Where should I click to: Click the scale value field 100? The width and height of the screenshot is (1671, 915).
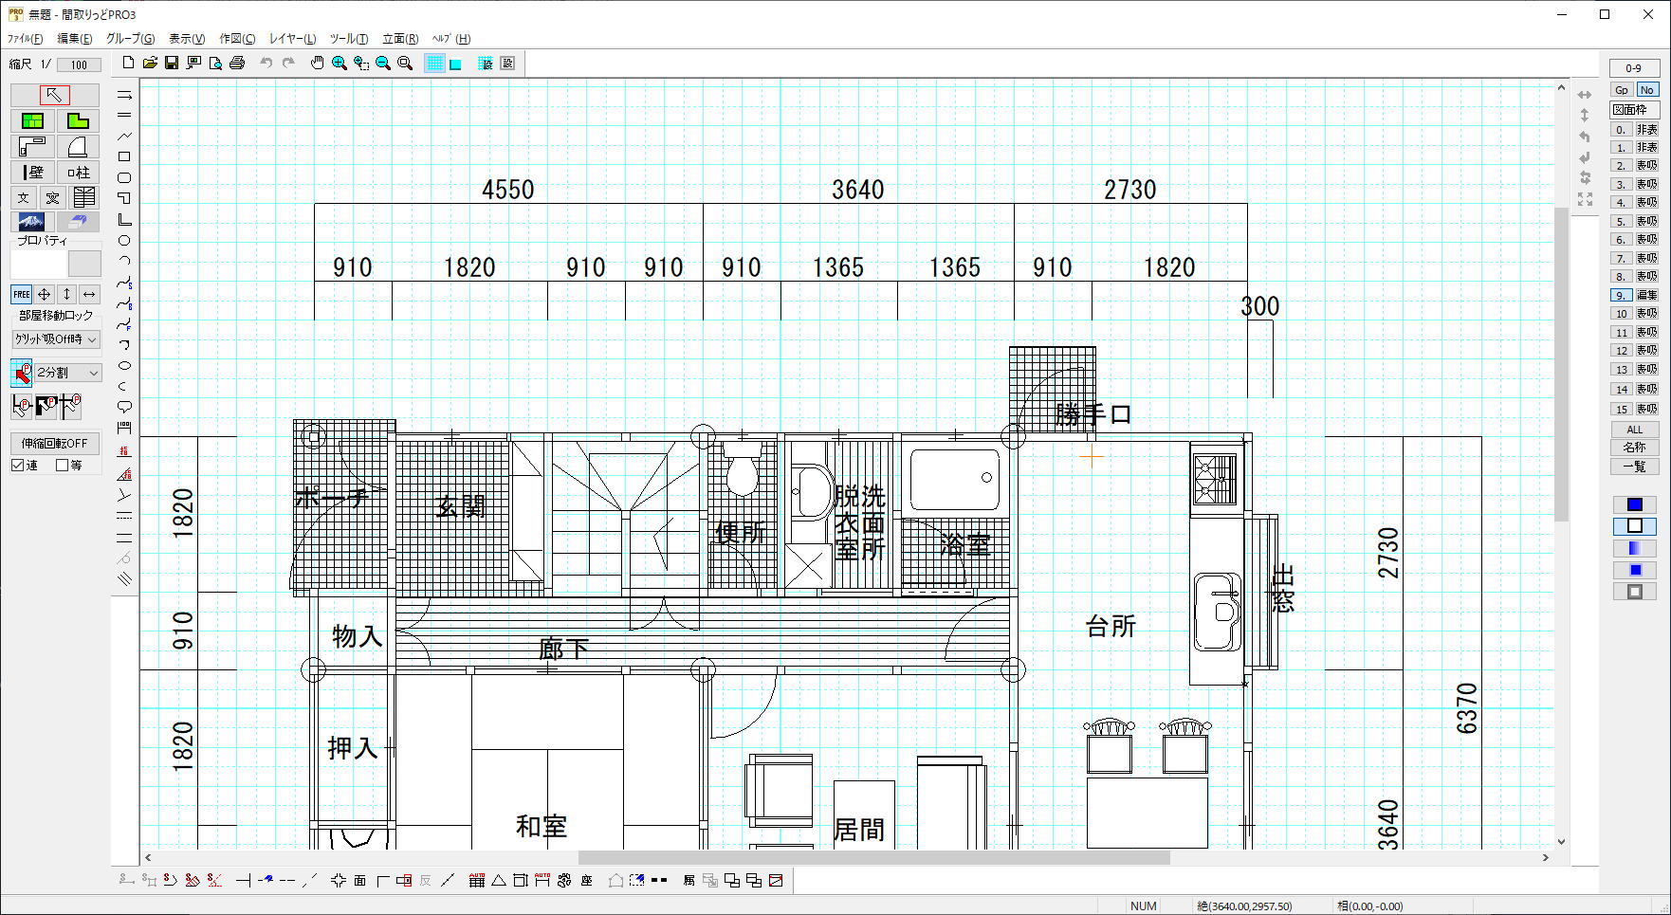[x=79, y=64]
